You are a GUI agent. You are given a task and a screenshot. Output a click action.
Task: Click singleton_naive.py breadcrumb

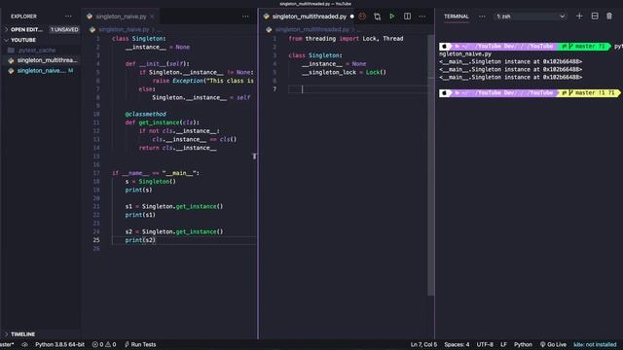[x=124, y=29]
